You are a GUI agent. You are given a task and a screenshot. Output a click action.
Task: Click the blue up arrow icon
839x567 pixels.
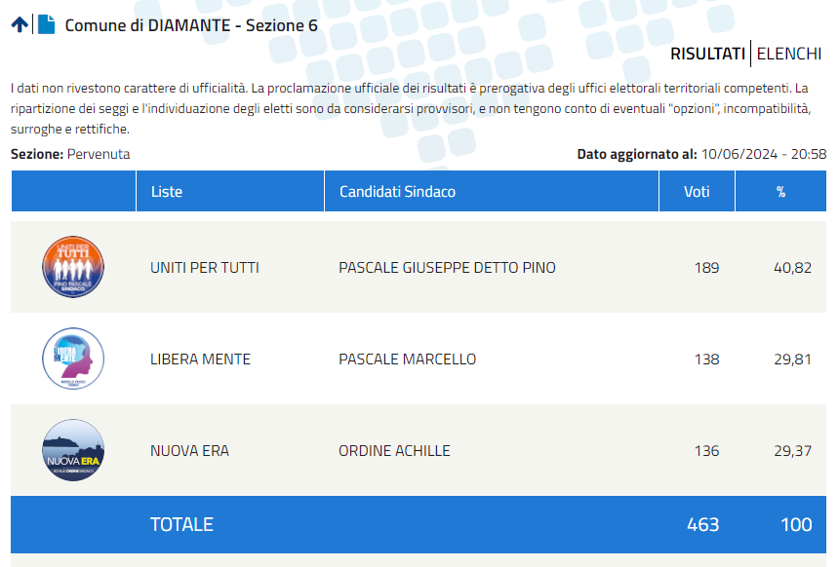tap(20, 24)
